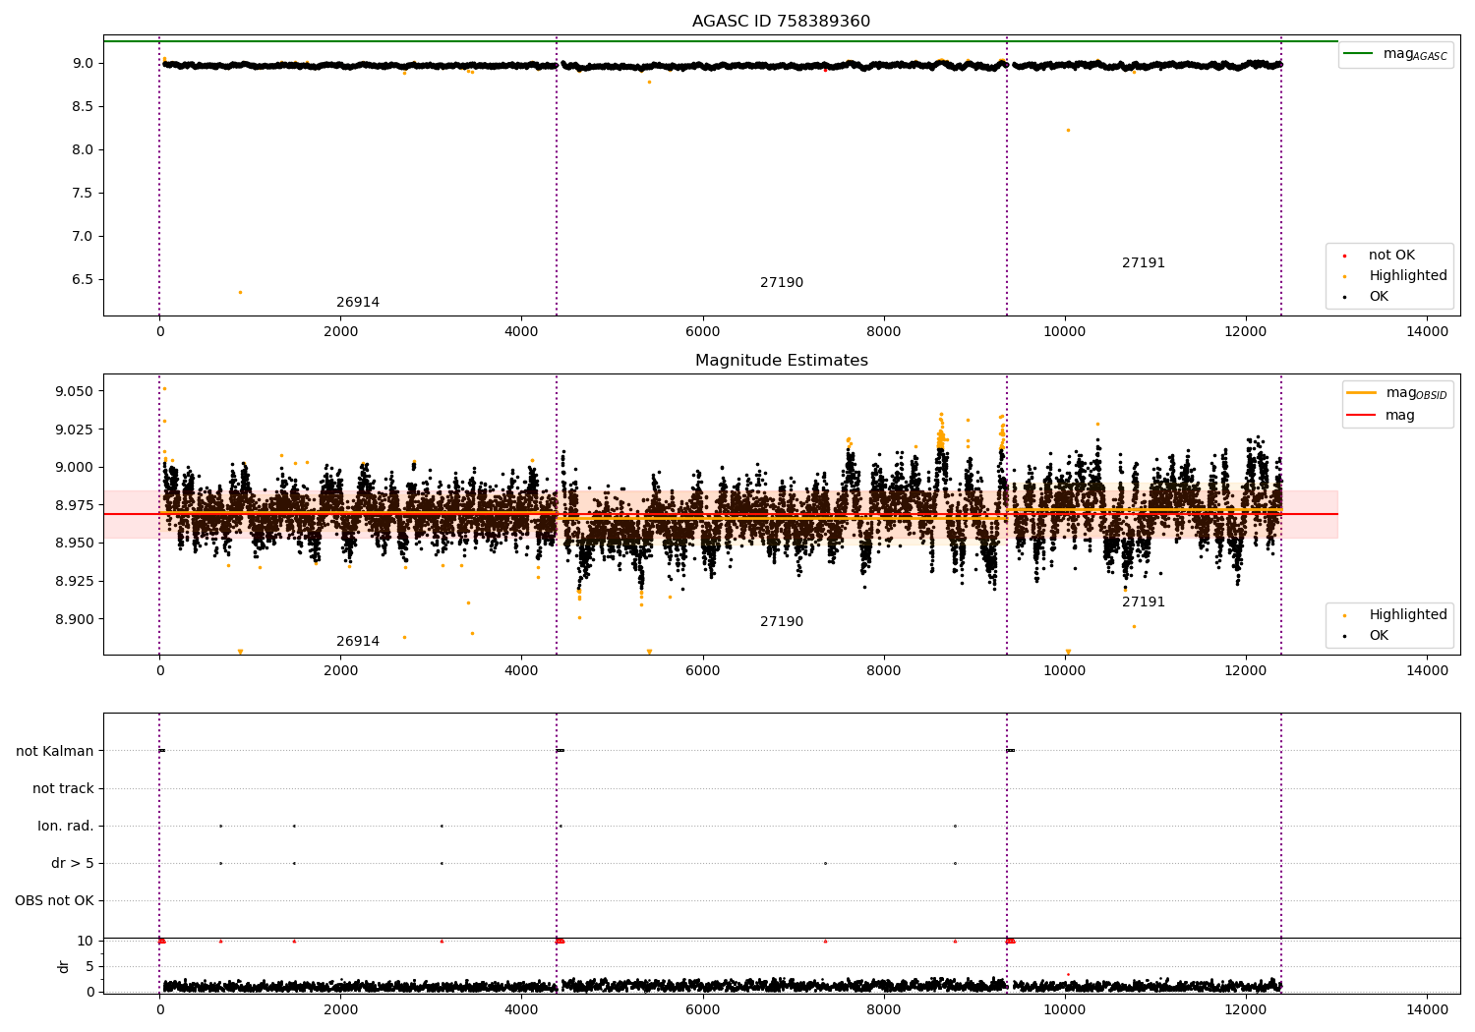Click the 'Magnitude Estimates' plot title
Screen dimensions: 1475x1032
[781, 361]
